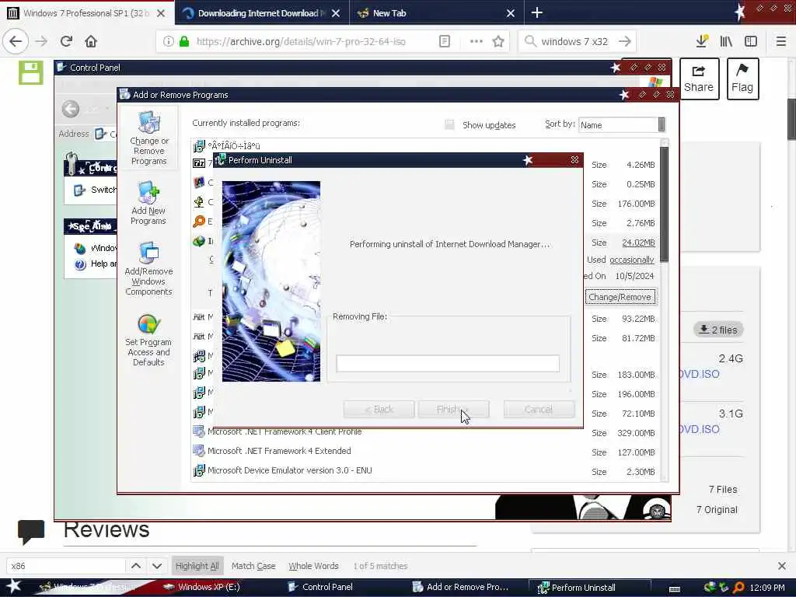Select Add New Programs sidebar icon
This screenshot has width=796, height=597.
(x=148, y=203)
